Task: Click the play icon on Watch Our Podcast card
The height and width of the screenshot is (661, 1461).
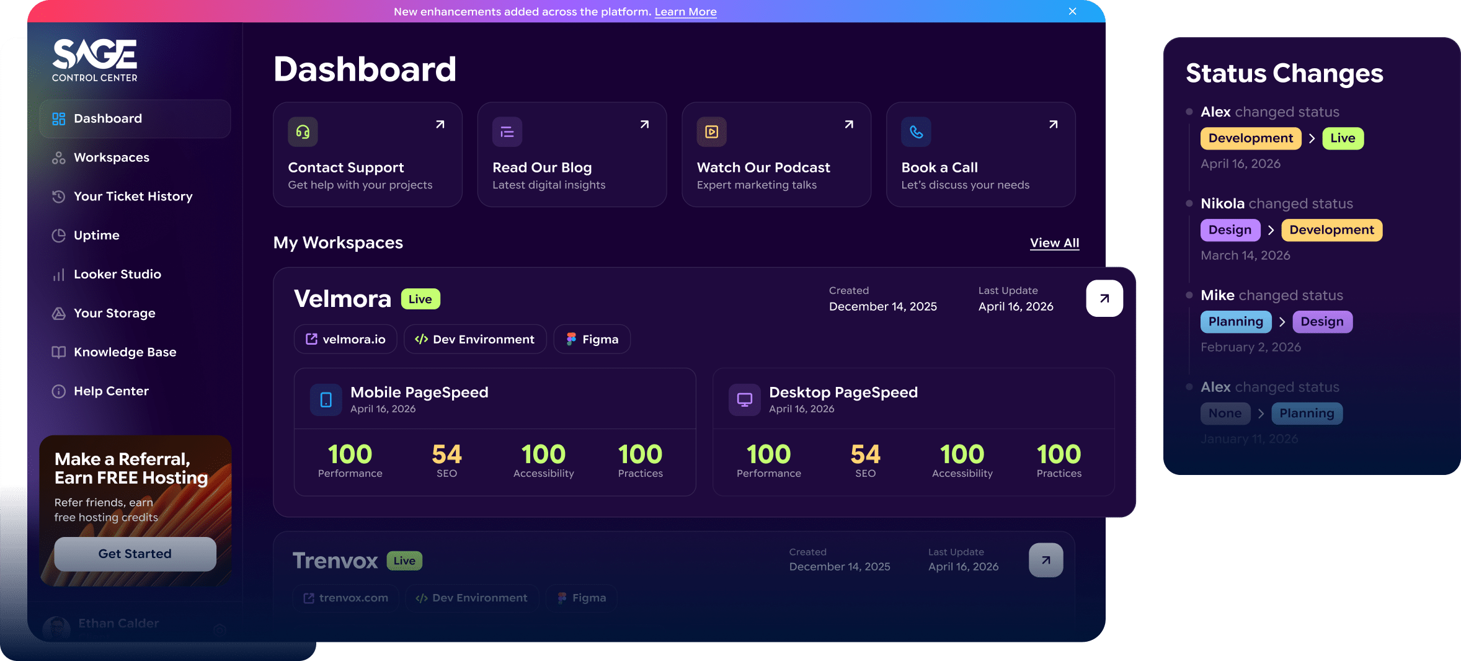Action: click(x=712, y=131)
